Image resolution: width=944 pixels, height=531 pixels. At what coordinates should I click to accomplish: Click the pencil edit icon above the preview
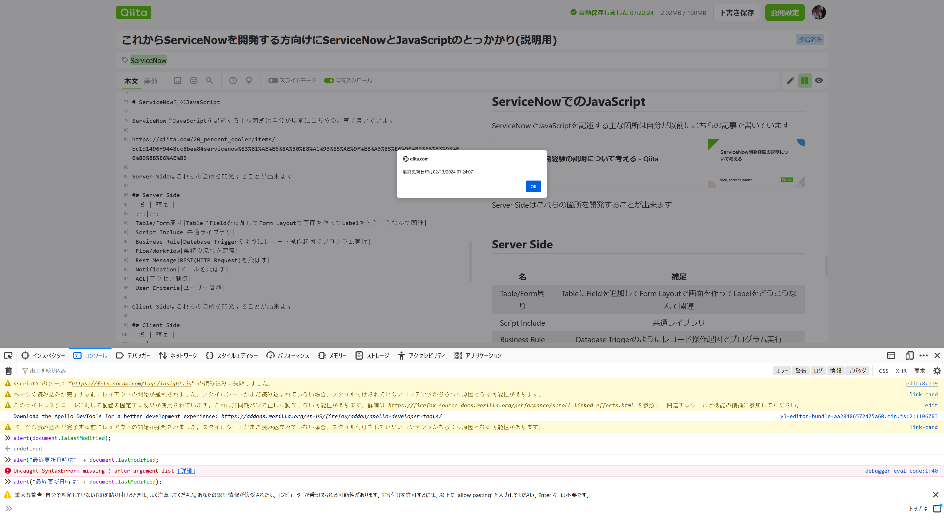point(790,80)
